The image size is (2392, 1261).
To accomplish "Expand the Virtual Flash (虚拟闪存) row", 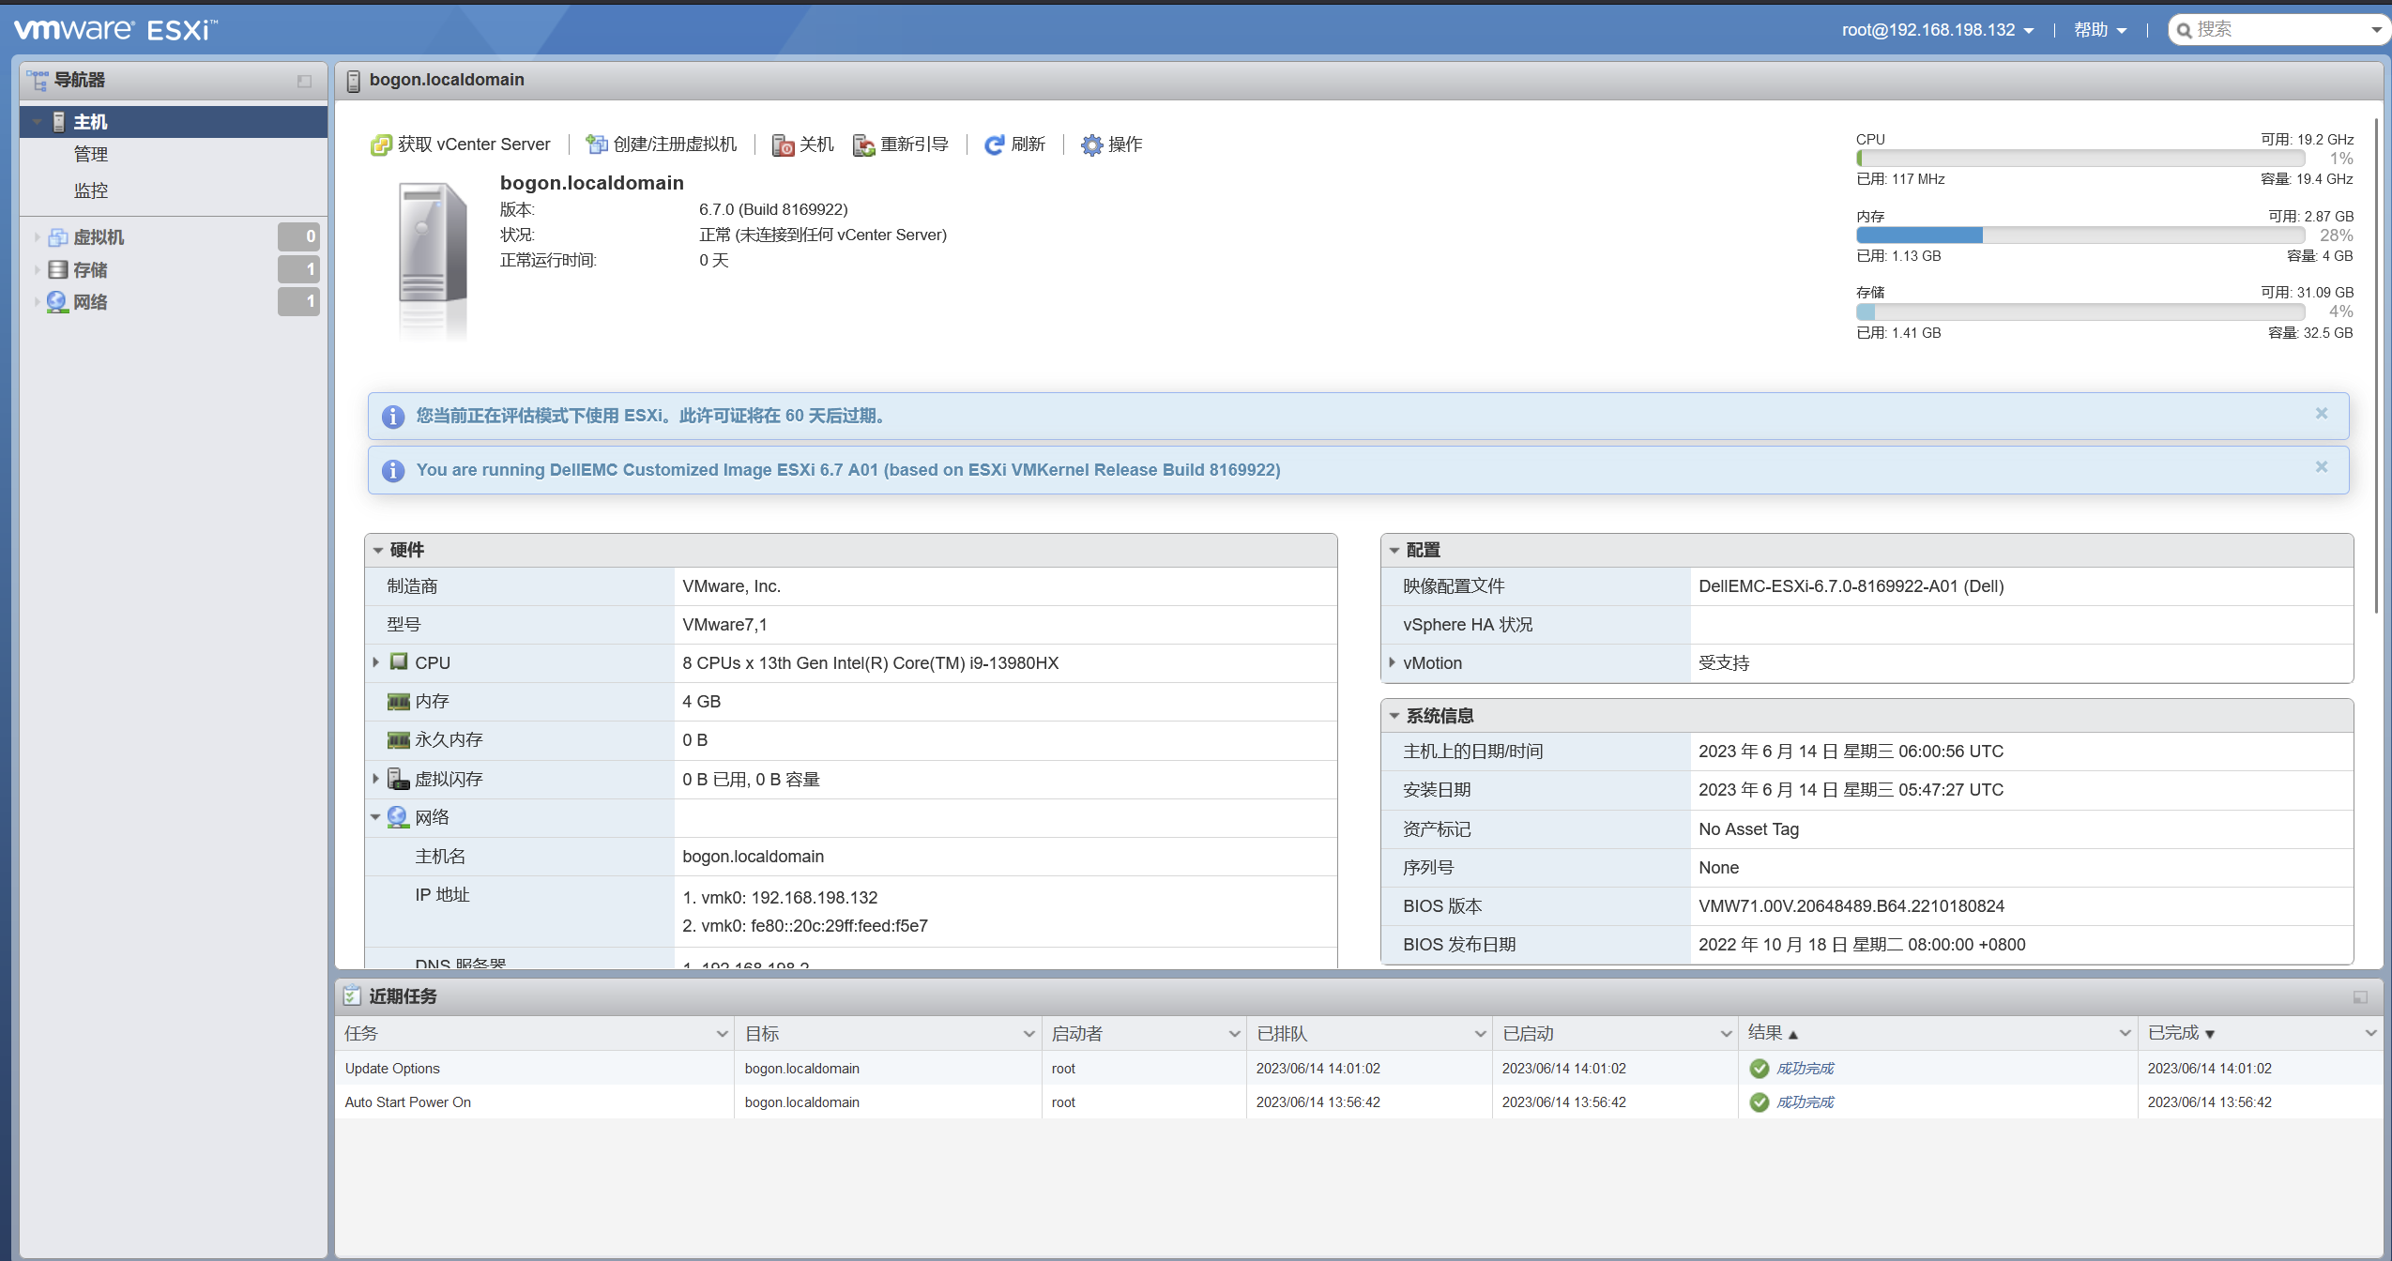I will pyautogui.click(x=376, y=779).
